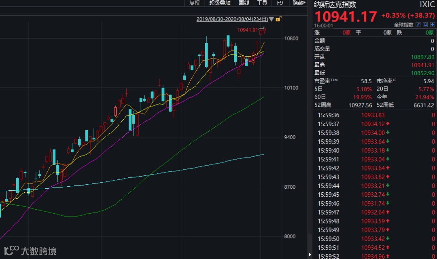Select the 15:59:51 tick price 10934.52
437x259 pixels.
tap(373, 247)
